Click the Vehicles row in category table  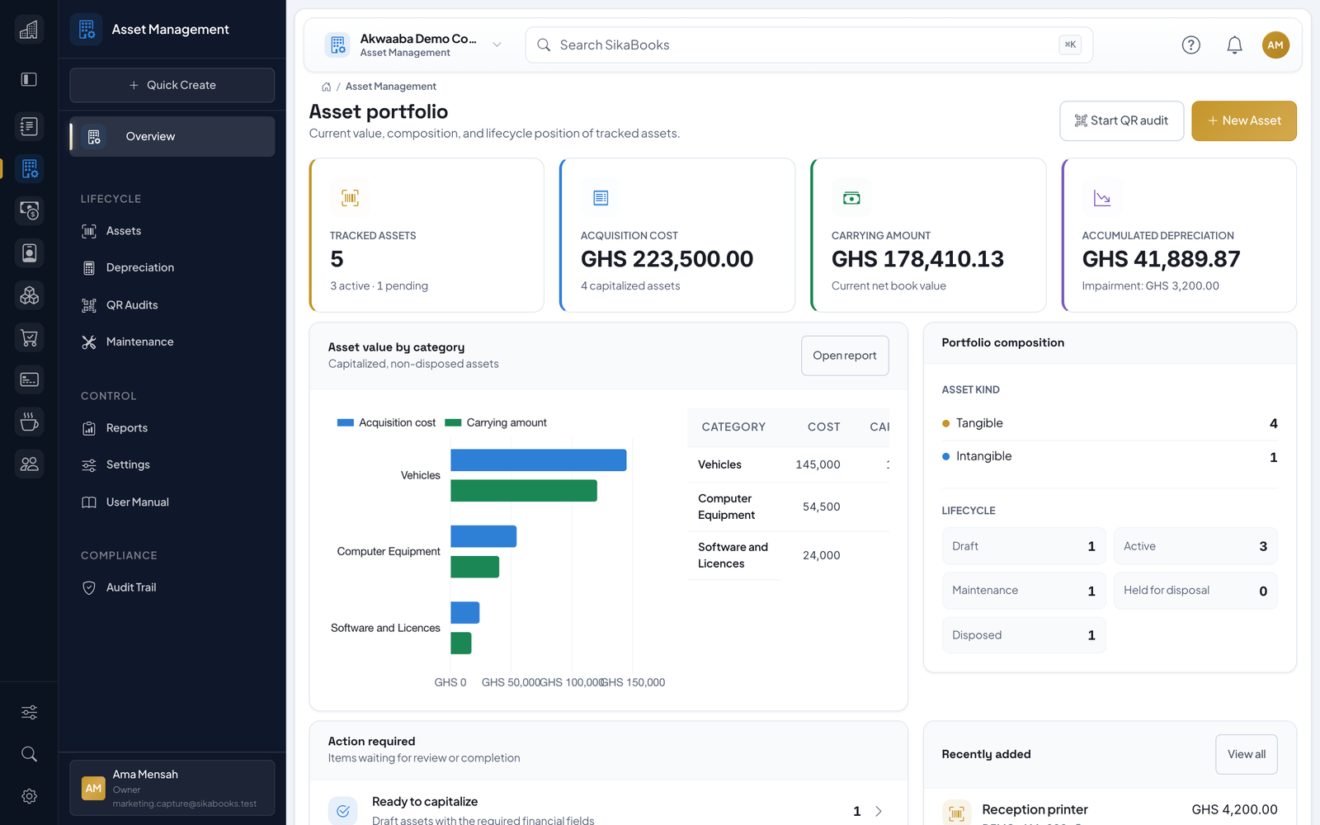click(x=788, y=465)
